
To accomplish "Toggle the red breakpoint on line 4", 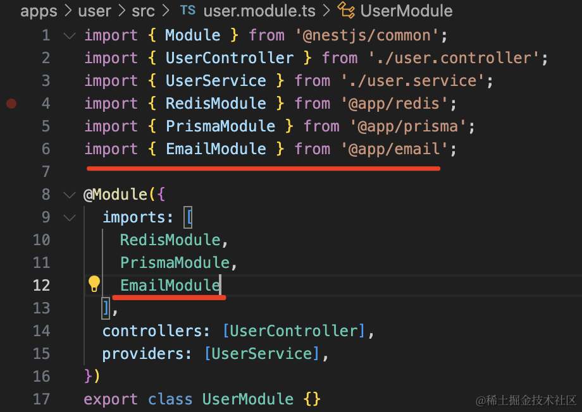I will 11,103.
